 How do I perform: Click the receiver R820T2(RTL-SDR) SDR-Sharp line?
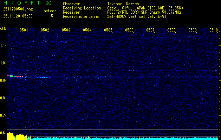pyautogui.click(x=144, y=12)
